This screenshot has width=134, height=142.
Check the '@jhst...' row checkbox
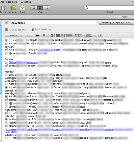coord(6,103)
